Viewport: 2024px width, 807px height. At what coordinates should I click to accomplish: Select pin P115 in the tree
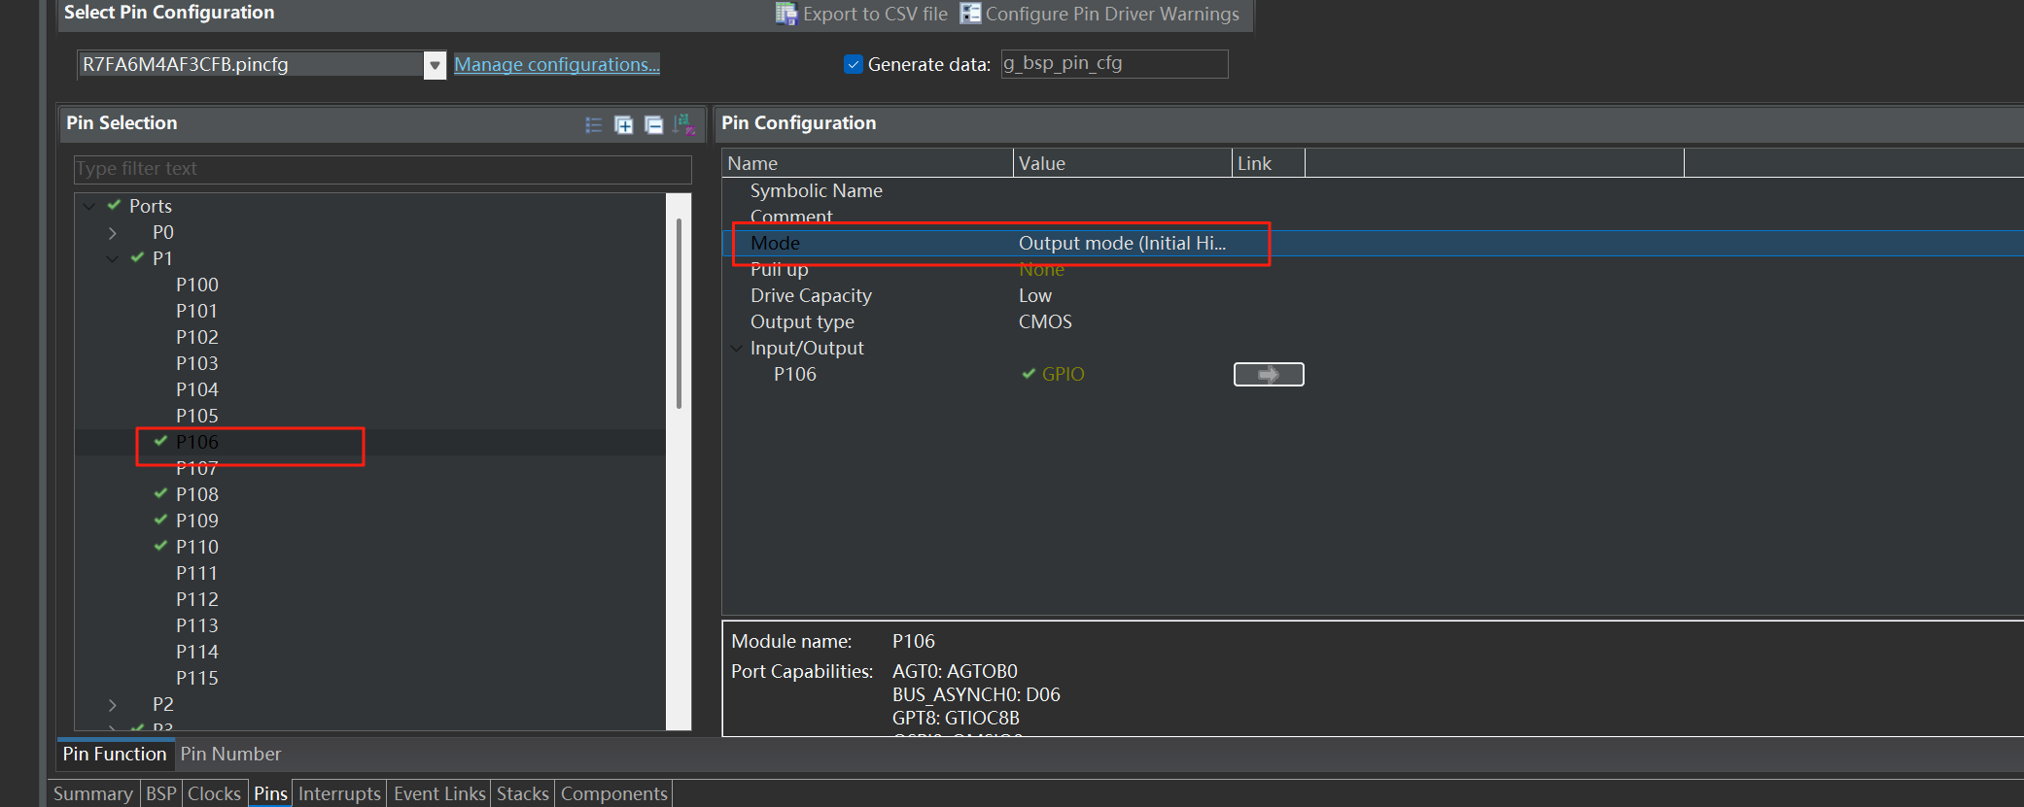[197, 678]
